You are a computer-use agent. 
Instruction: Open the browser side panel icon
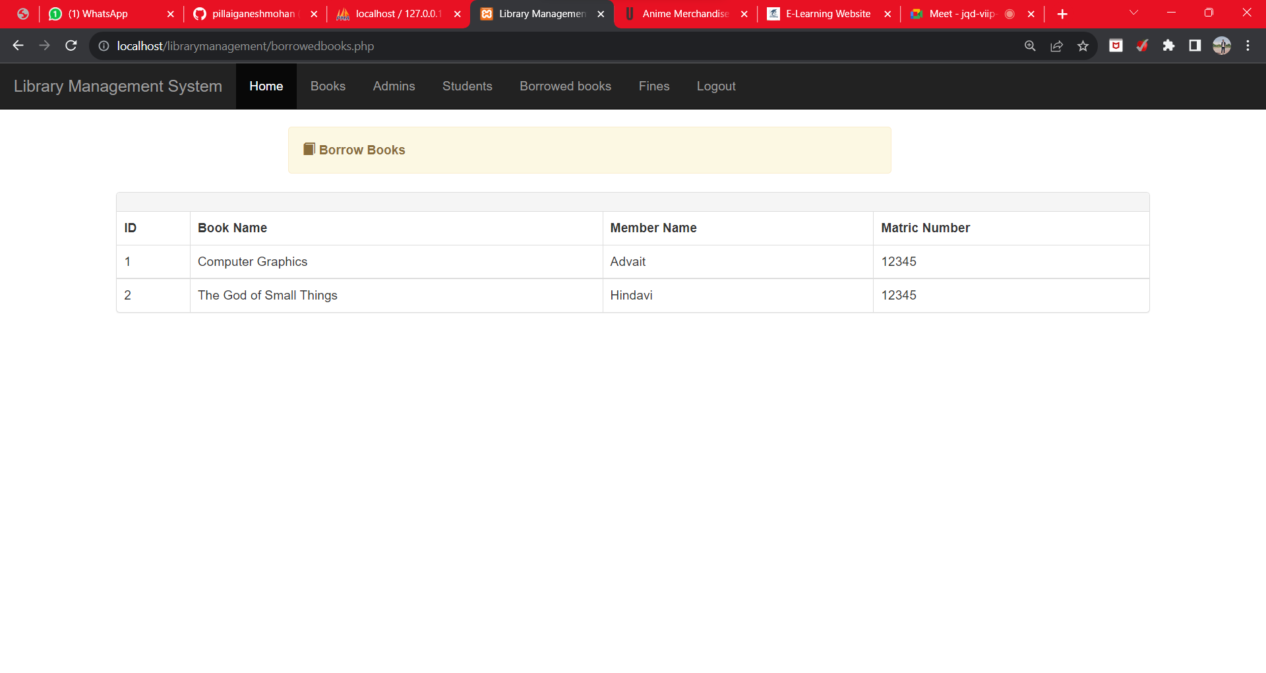click(x=1195, y=46)
